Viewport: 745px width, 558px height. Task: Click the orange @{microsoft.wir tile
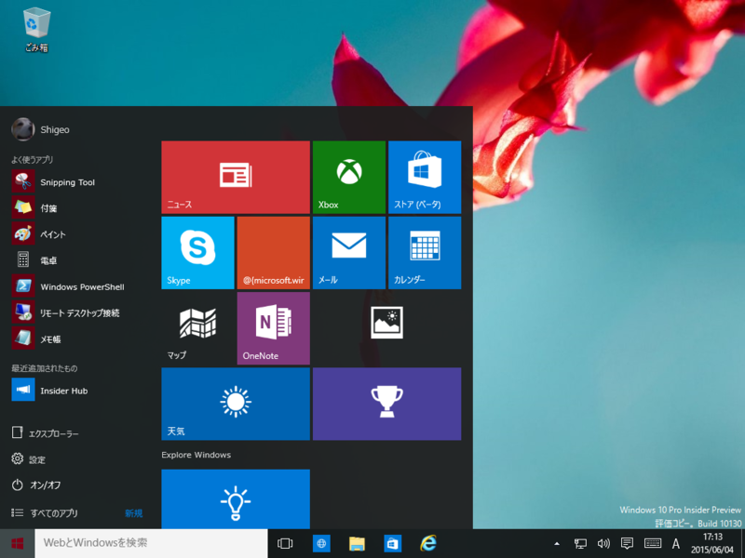click(274, 252)
